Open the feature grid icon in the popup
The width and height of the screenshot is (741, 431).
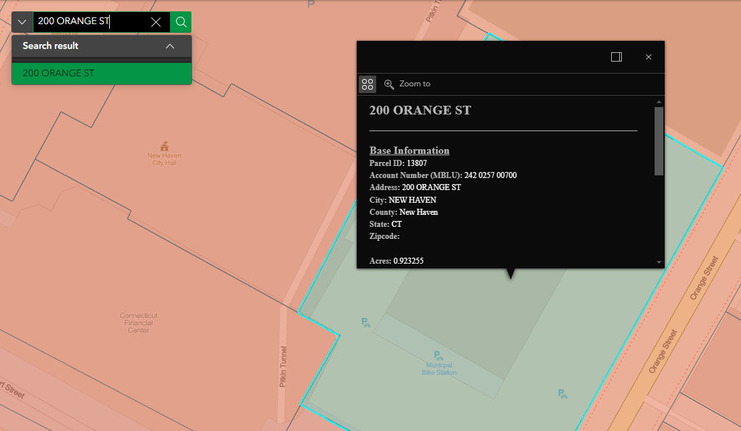(x=367, y=84)
